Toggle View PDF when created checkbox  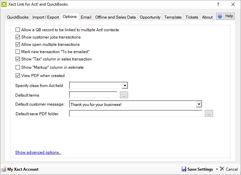pos(18,76)
